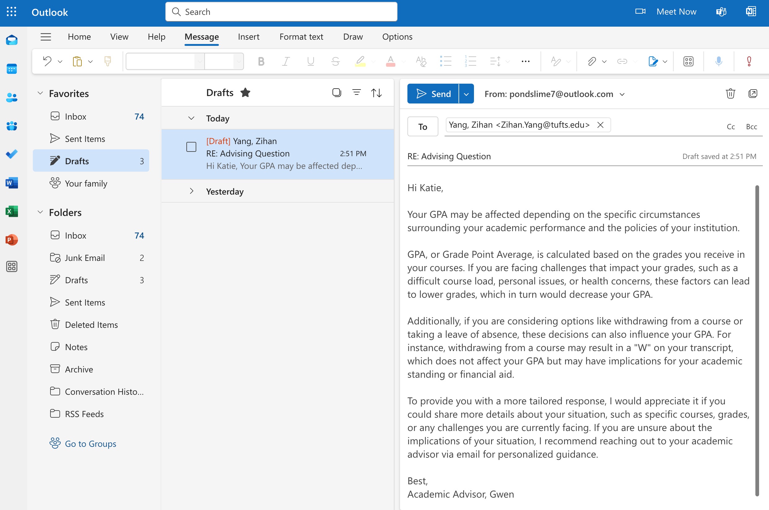Click the Undo arrow icon
Viewport: 769px width, 510px height.
47,61
